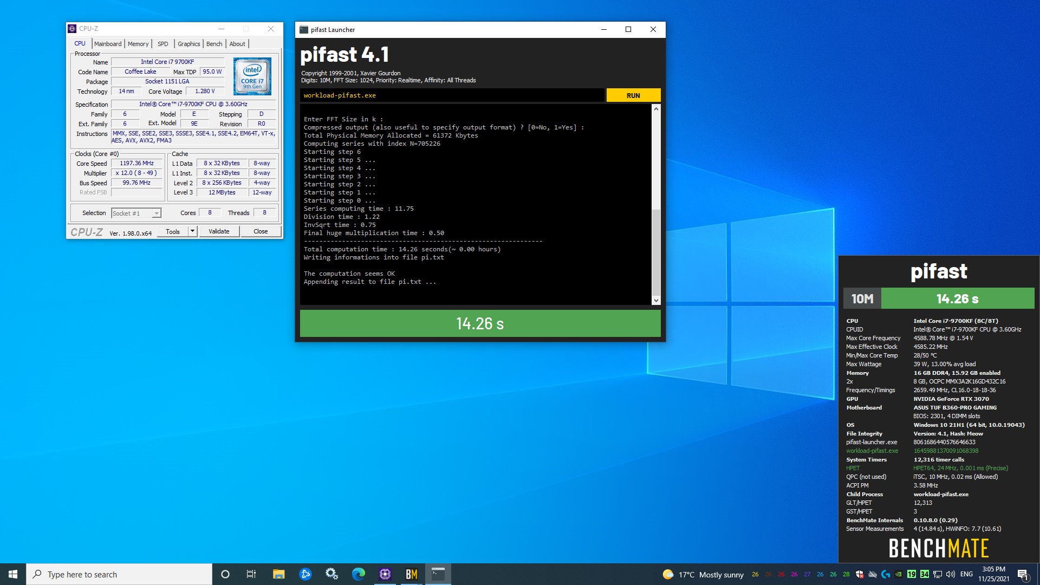Open Cortana circle icon on taskbar
The height and width of the screenshot is (585, 1040).
(225, 574)
